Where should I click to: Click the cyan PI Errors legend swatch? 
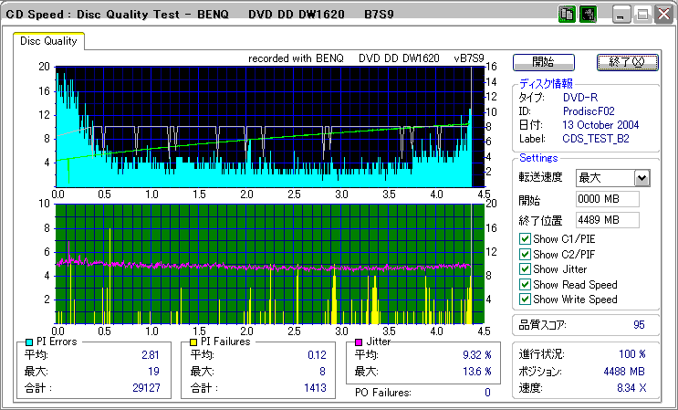click(x=29, y=342)
